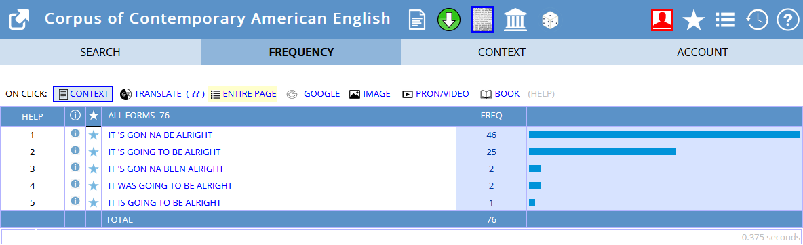
Task: Click the star icon in table header
Action: coord(93,116)
